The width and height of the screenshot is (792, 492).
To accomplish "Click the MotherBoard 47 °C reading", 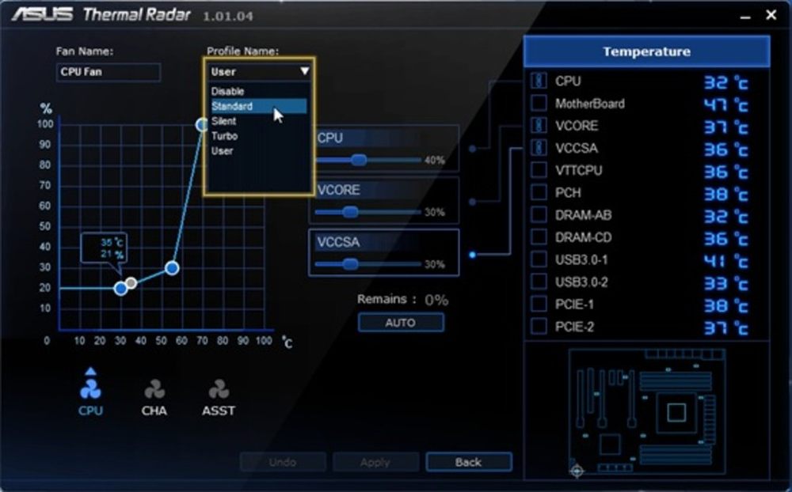I will 725,104.
